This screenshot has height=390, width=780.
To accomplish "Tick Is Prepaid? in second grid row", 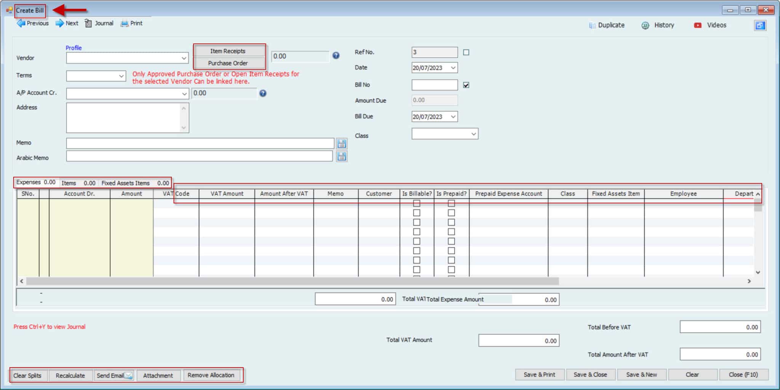I will coord(451,213).
